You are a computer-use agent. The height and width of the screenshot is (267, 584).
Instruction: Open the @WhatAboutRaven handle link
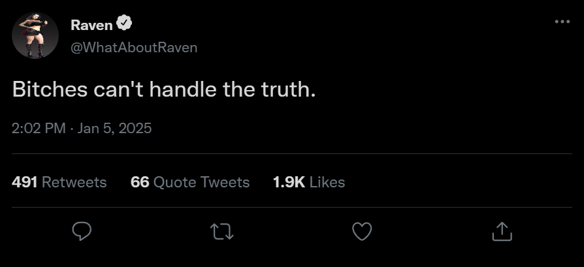[133, 48]
